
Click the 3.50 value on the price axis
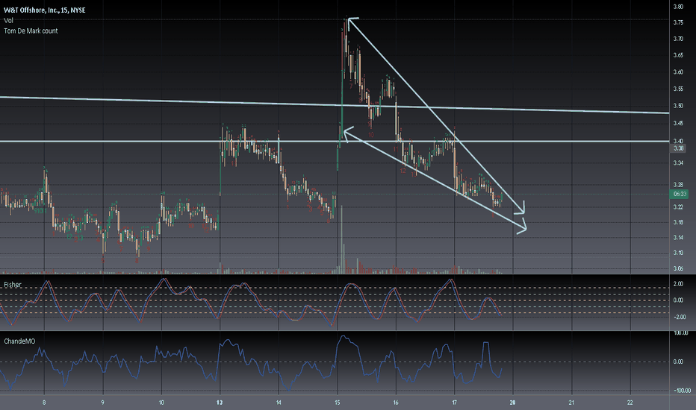pyautogui.click(x=678, y=106)
